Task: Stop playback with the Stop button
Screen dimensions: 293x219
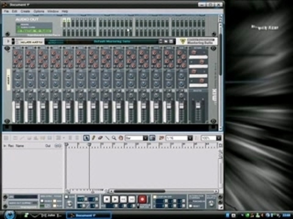Action: (107, 200)
